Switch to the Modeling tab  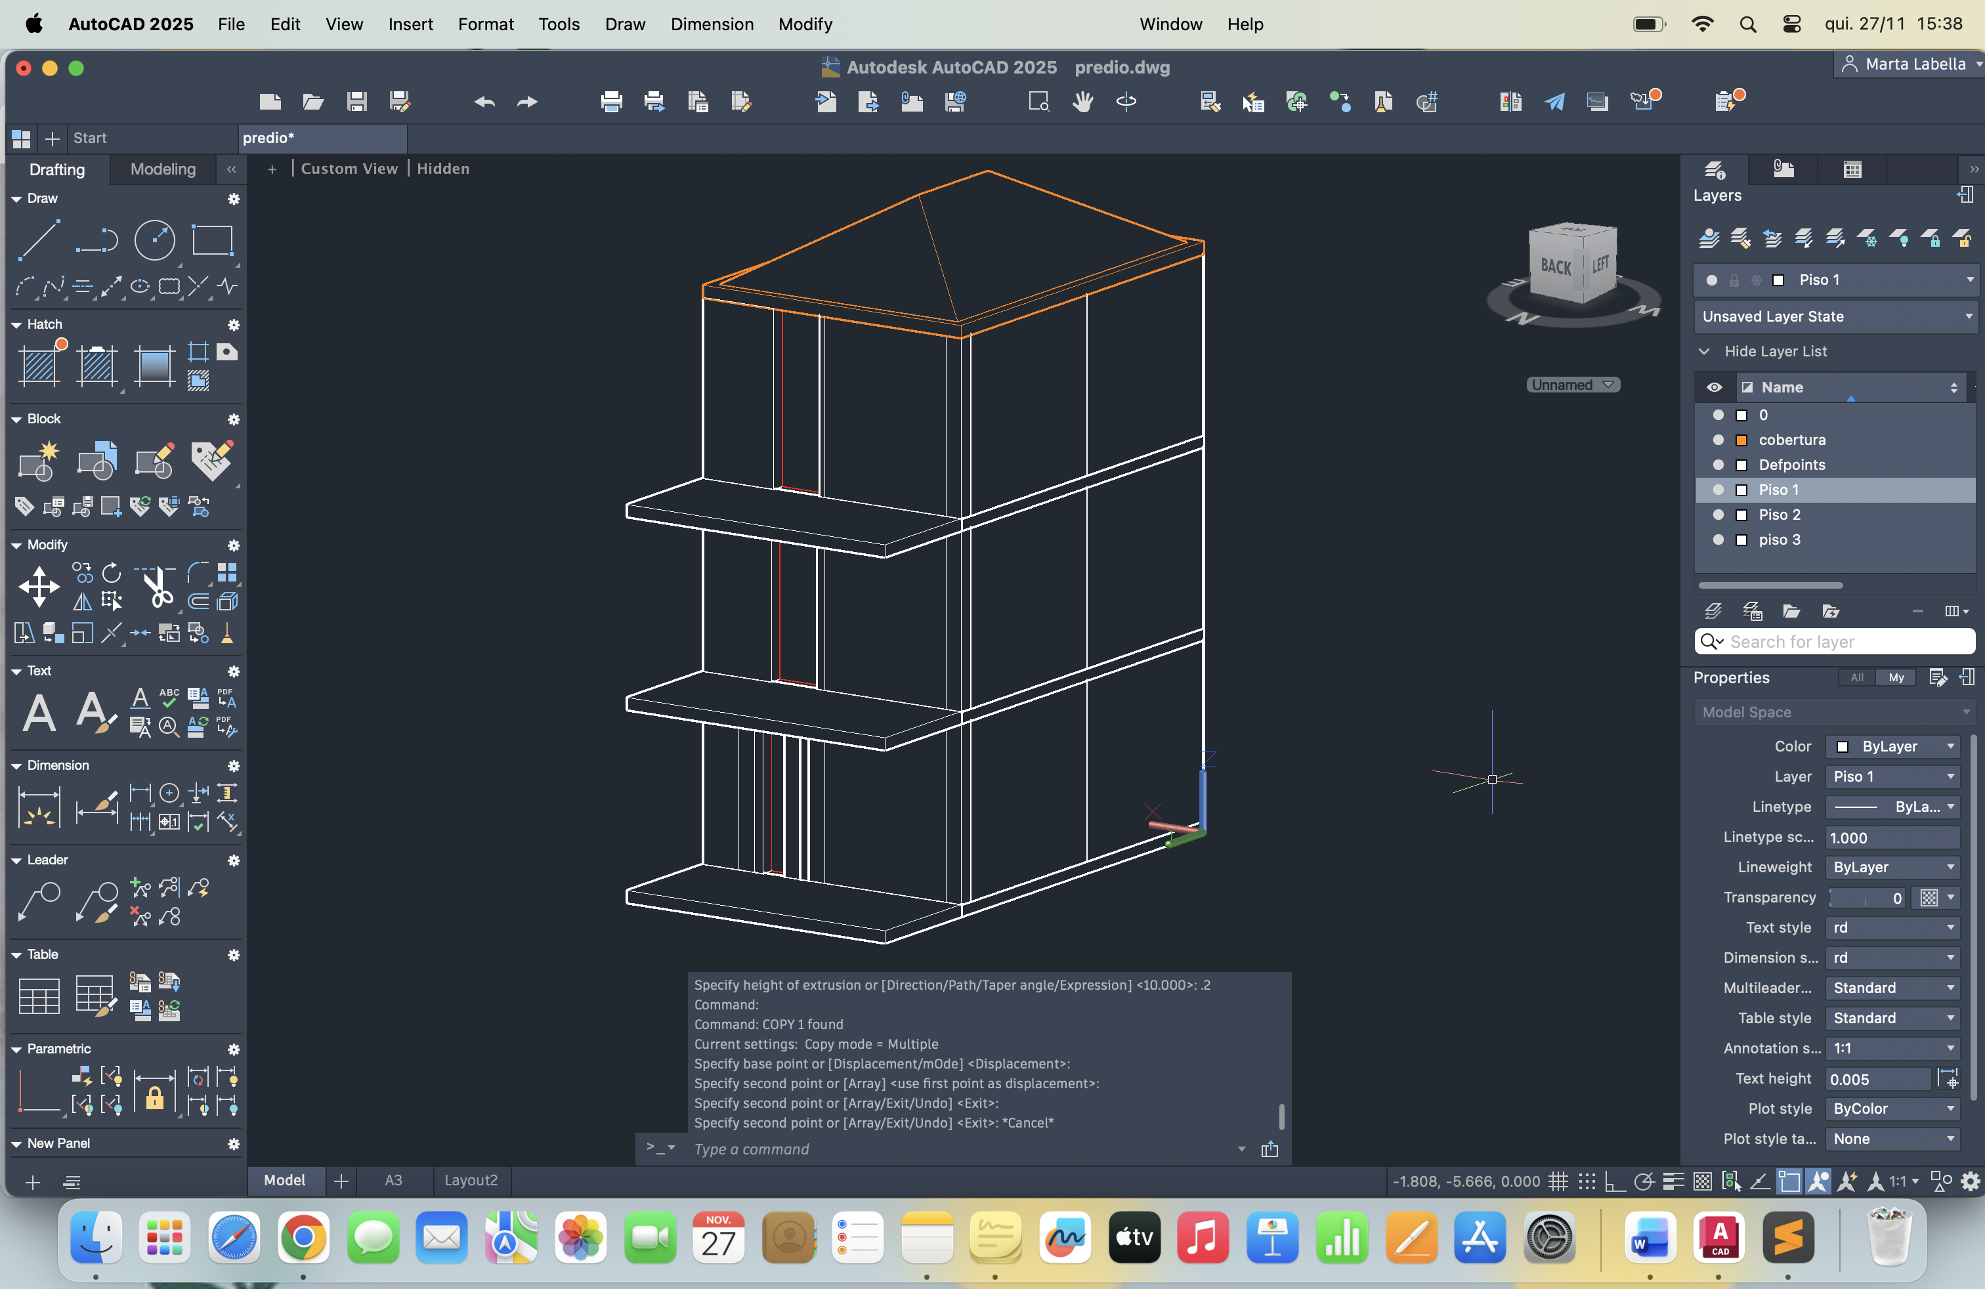(163, 169)
